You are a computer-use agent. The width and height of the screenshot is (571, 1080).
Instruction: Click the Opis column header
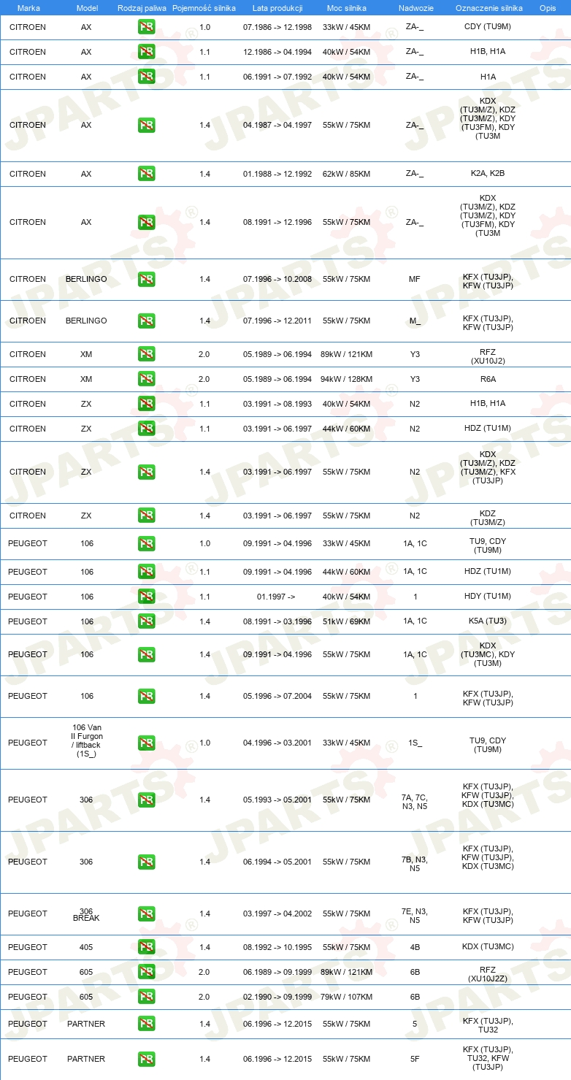point(548,8)
